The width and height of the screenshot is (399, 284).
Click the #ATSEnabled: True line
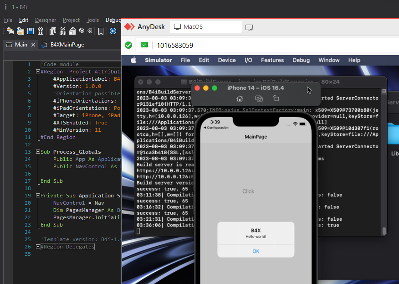(x=80, y=123)
